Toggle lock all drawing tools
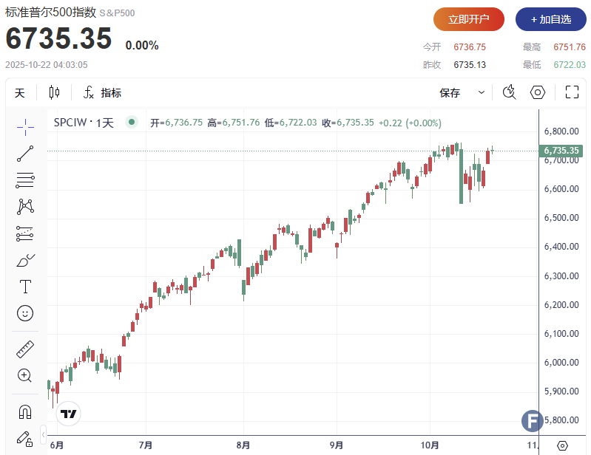The width and height of the screenshot is (591, 455). (25, 438)
